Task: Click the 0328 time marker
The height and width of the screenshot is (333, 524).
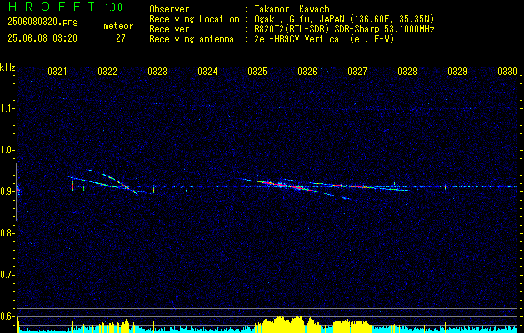Action: (407, 72)
